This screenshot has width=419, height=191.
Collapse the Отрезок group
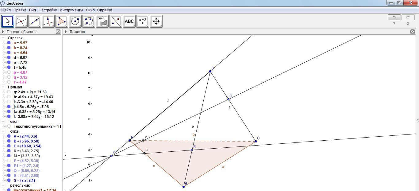3,38
